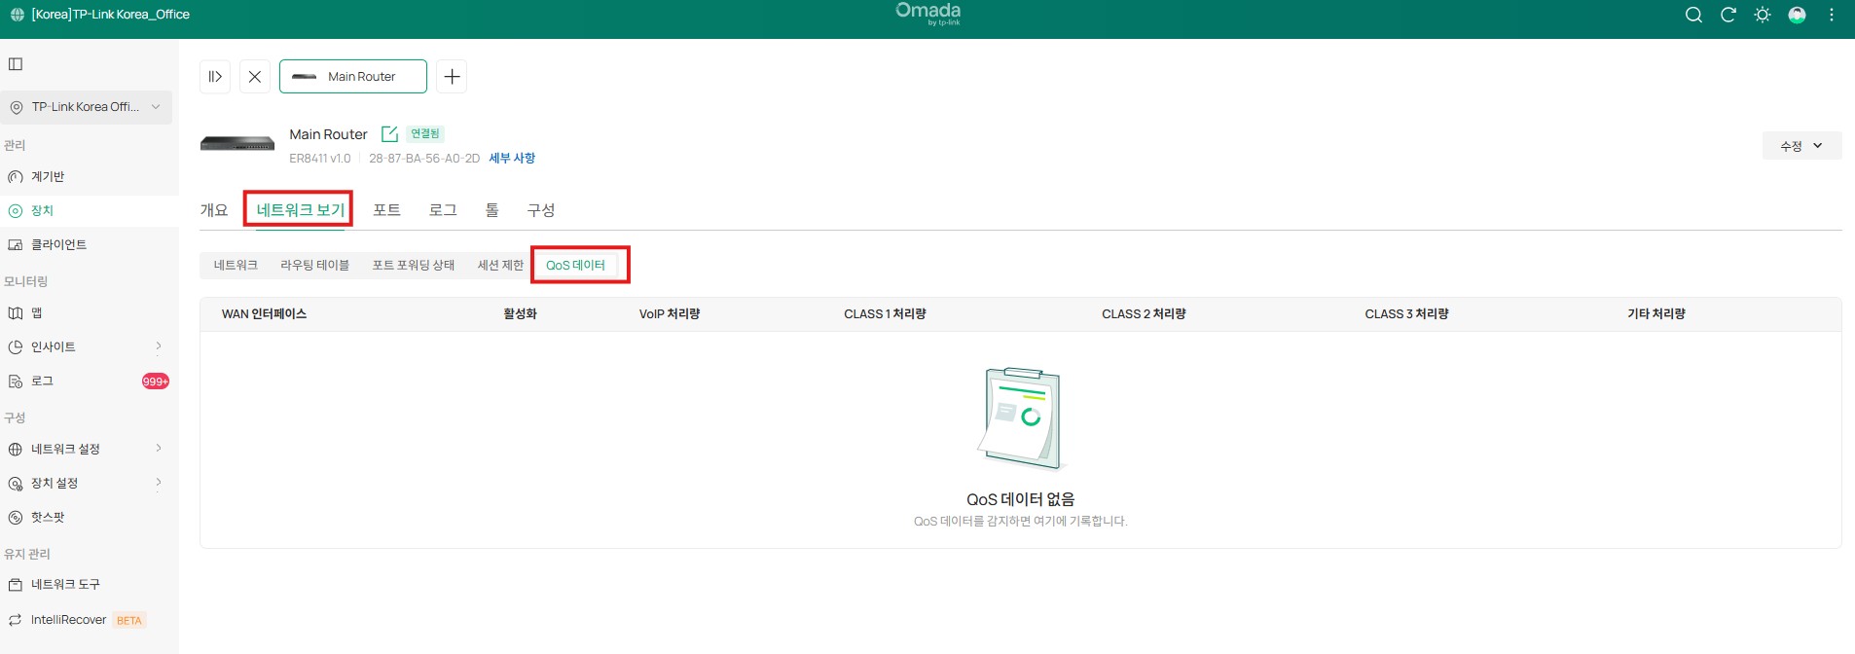Toggle light/dark theme sun icon
The height and width of the screenshot is (654, 1855).
point(1763,15)
